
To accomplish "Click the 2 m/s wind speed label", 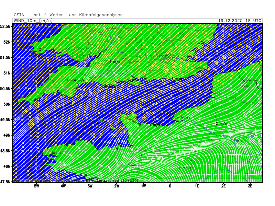I will pyautogui.click(x=221, y=124).
